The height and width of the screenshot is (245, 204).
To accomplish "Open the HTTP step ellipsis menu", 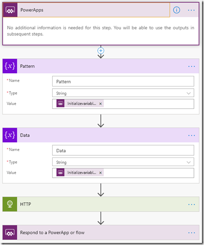I will [191, 205].
